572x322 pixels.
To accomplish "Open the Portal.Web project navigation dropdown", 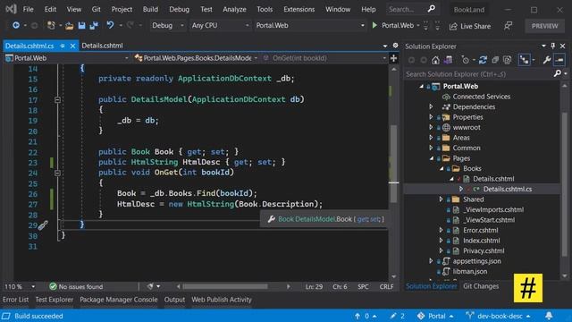I will (x=67, y=58).
